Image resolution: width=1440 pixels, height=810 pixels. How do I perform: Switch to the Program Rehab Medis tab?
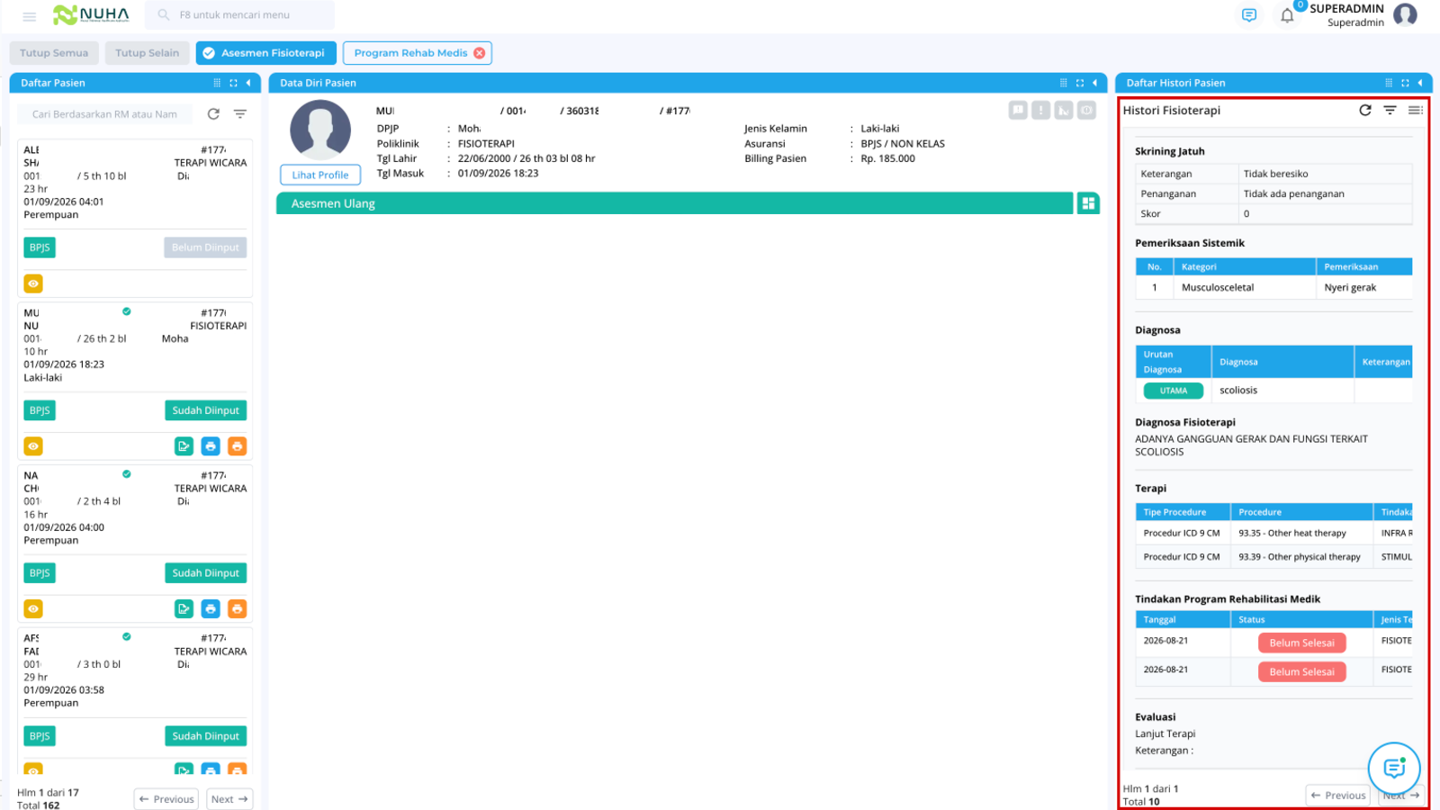click(410, 53)
